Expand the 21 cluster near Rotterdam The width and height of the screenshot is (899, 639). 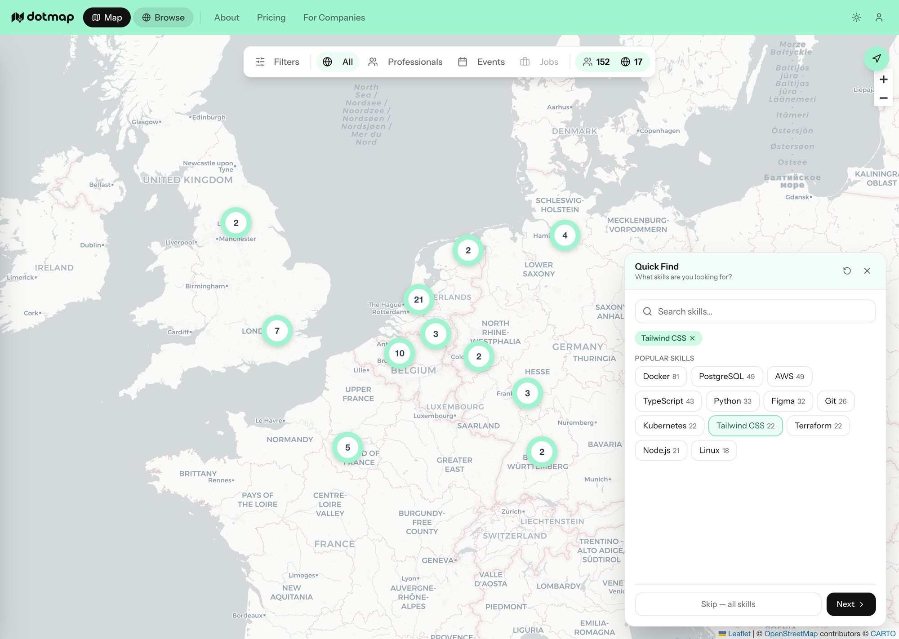418,300
